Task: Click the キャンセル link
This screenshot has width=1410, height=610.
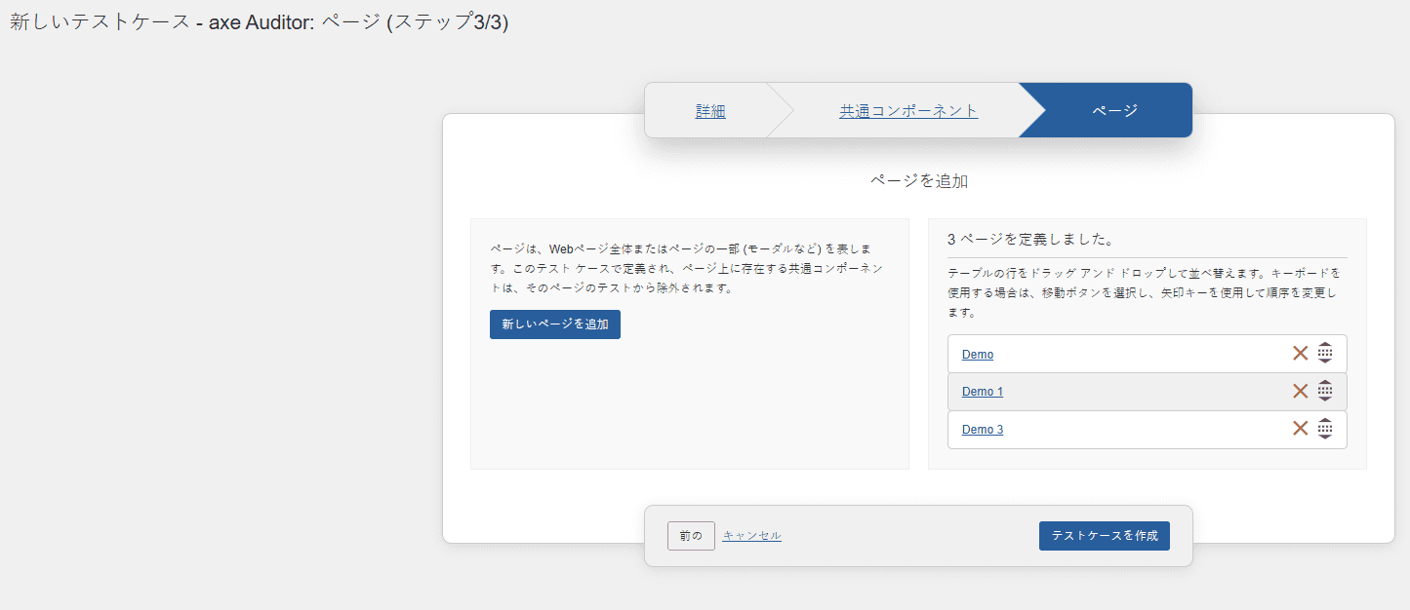Action: pos(751,536)
